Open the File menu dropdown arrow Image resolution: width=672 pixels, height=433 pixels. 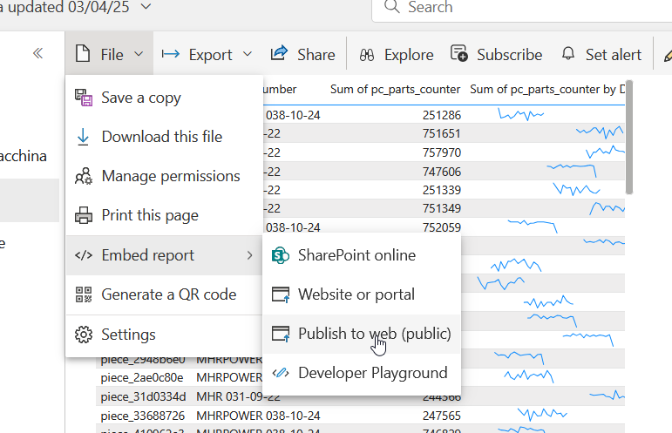coord(139,54)
